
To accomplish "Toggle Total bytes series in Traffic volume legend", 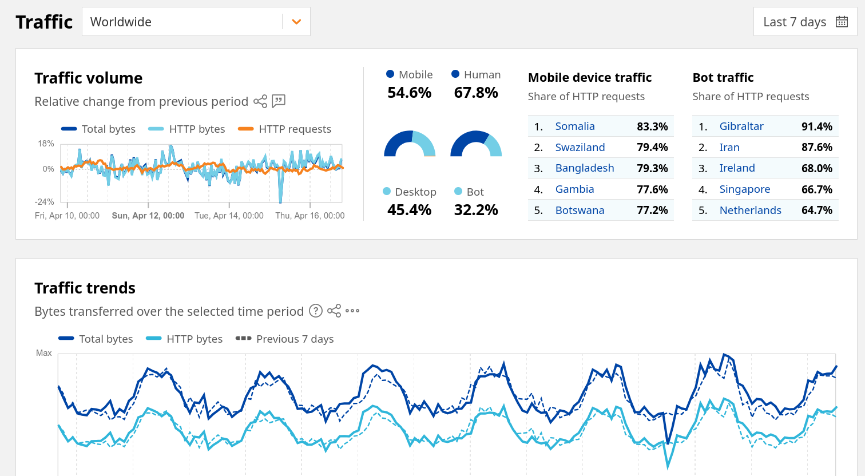I will click(99, 129).
